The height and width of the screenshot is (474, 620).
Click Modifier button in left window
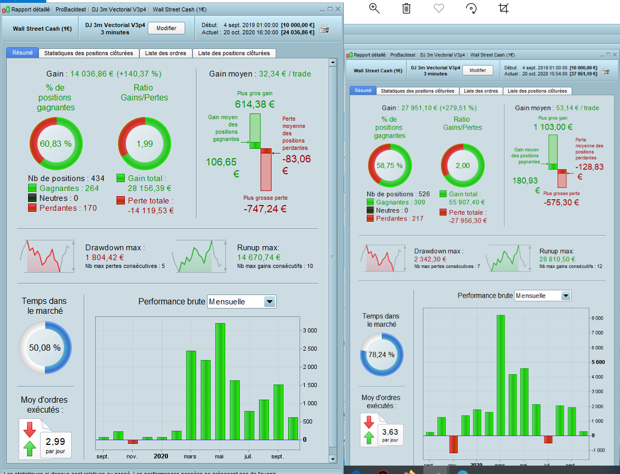click(166, 28)
